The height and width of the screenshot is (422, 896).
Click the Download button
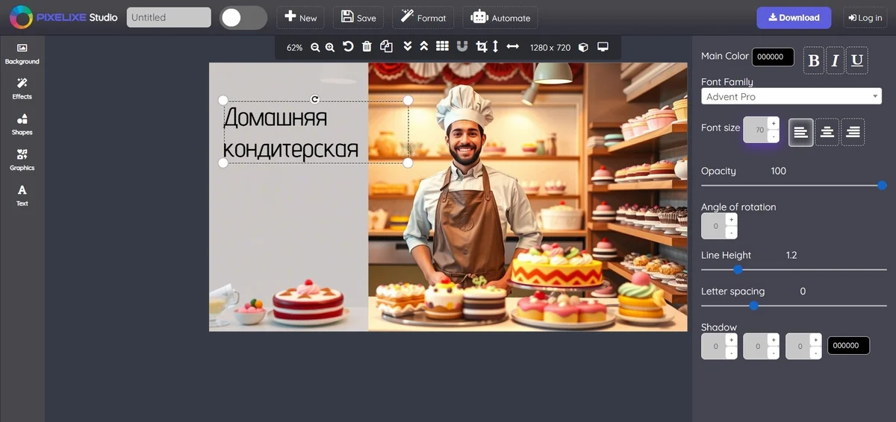coord(794,18)
